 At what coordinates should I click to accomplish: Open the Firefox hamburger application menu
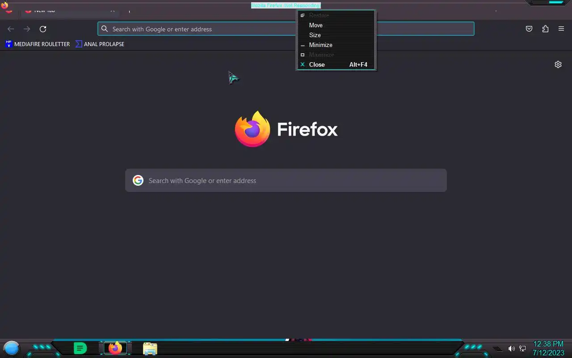coord(561,29)
